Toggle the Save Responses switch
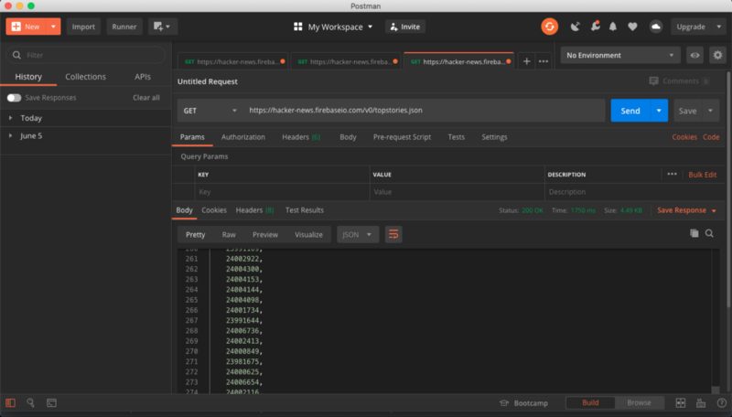This screenshot has height=417, width=732. [x=14, y=98]
